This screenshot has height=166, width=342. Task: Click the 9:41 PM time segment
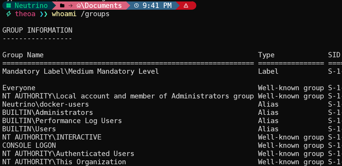pos(158,6)
